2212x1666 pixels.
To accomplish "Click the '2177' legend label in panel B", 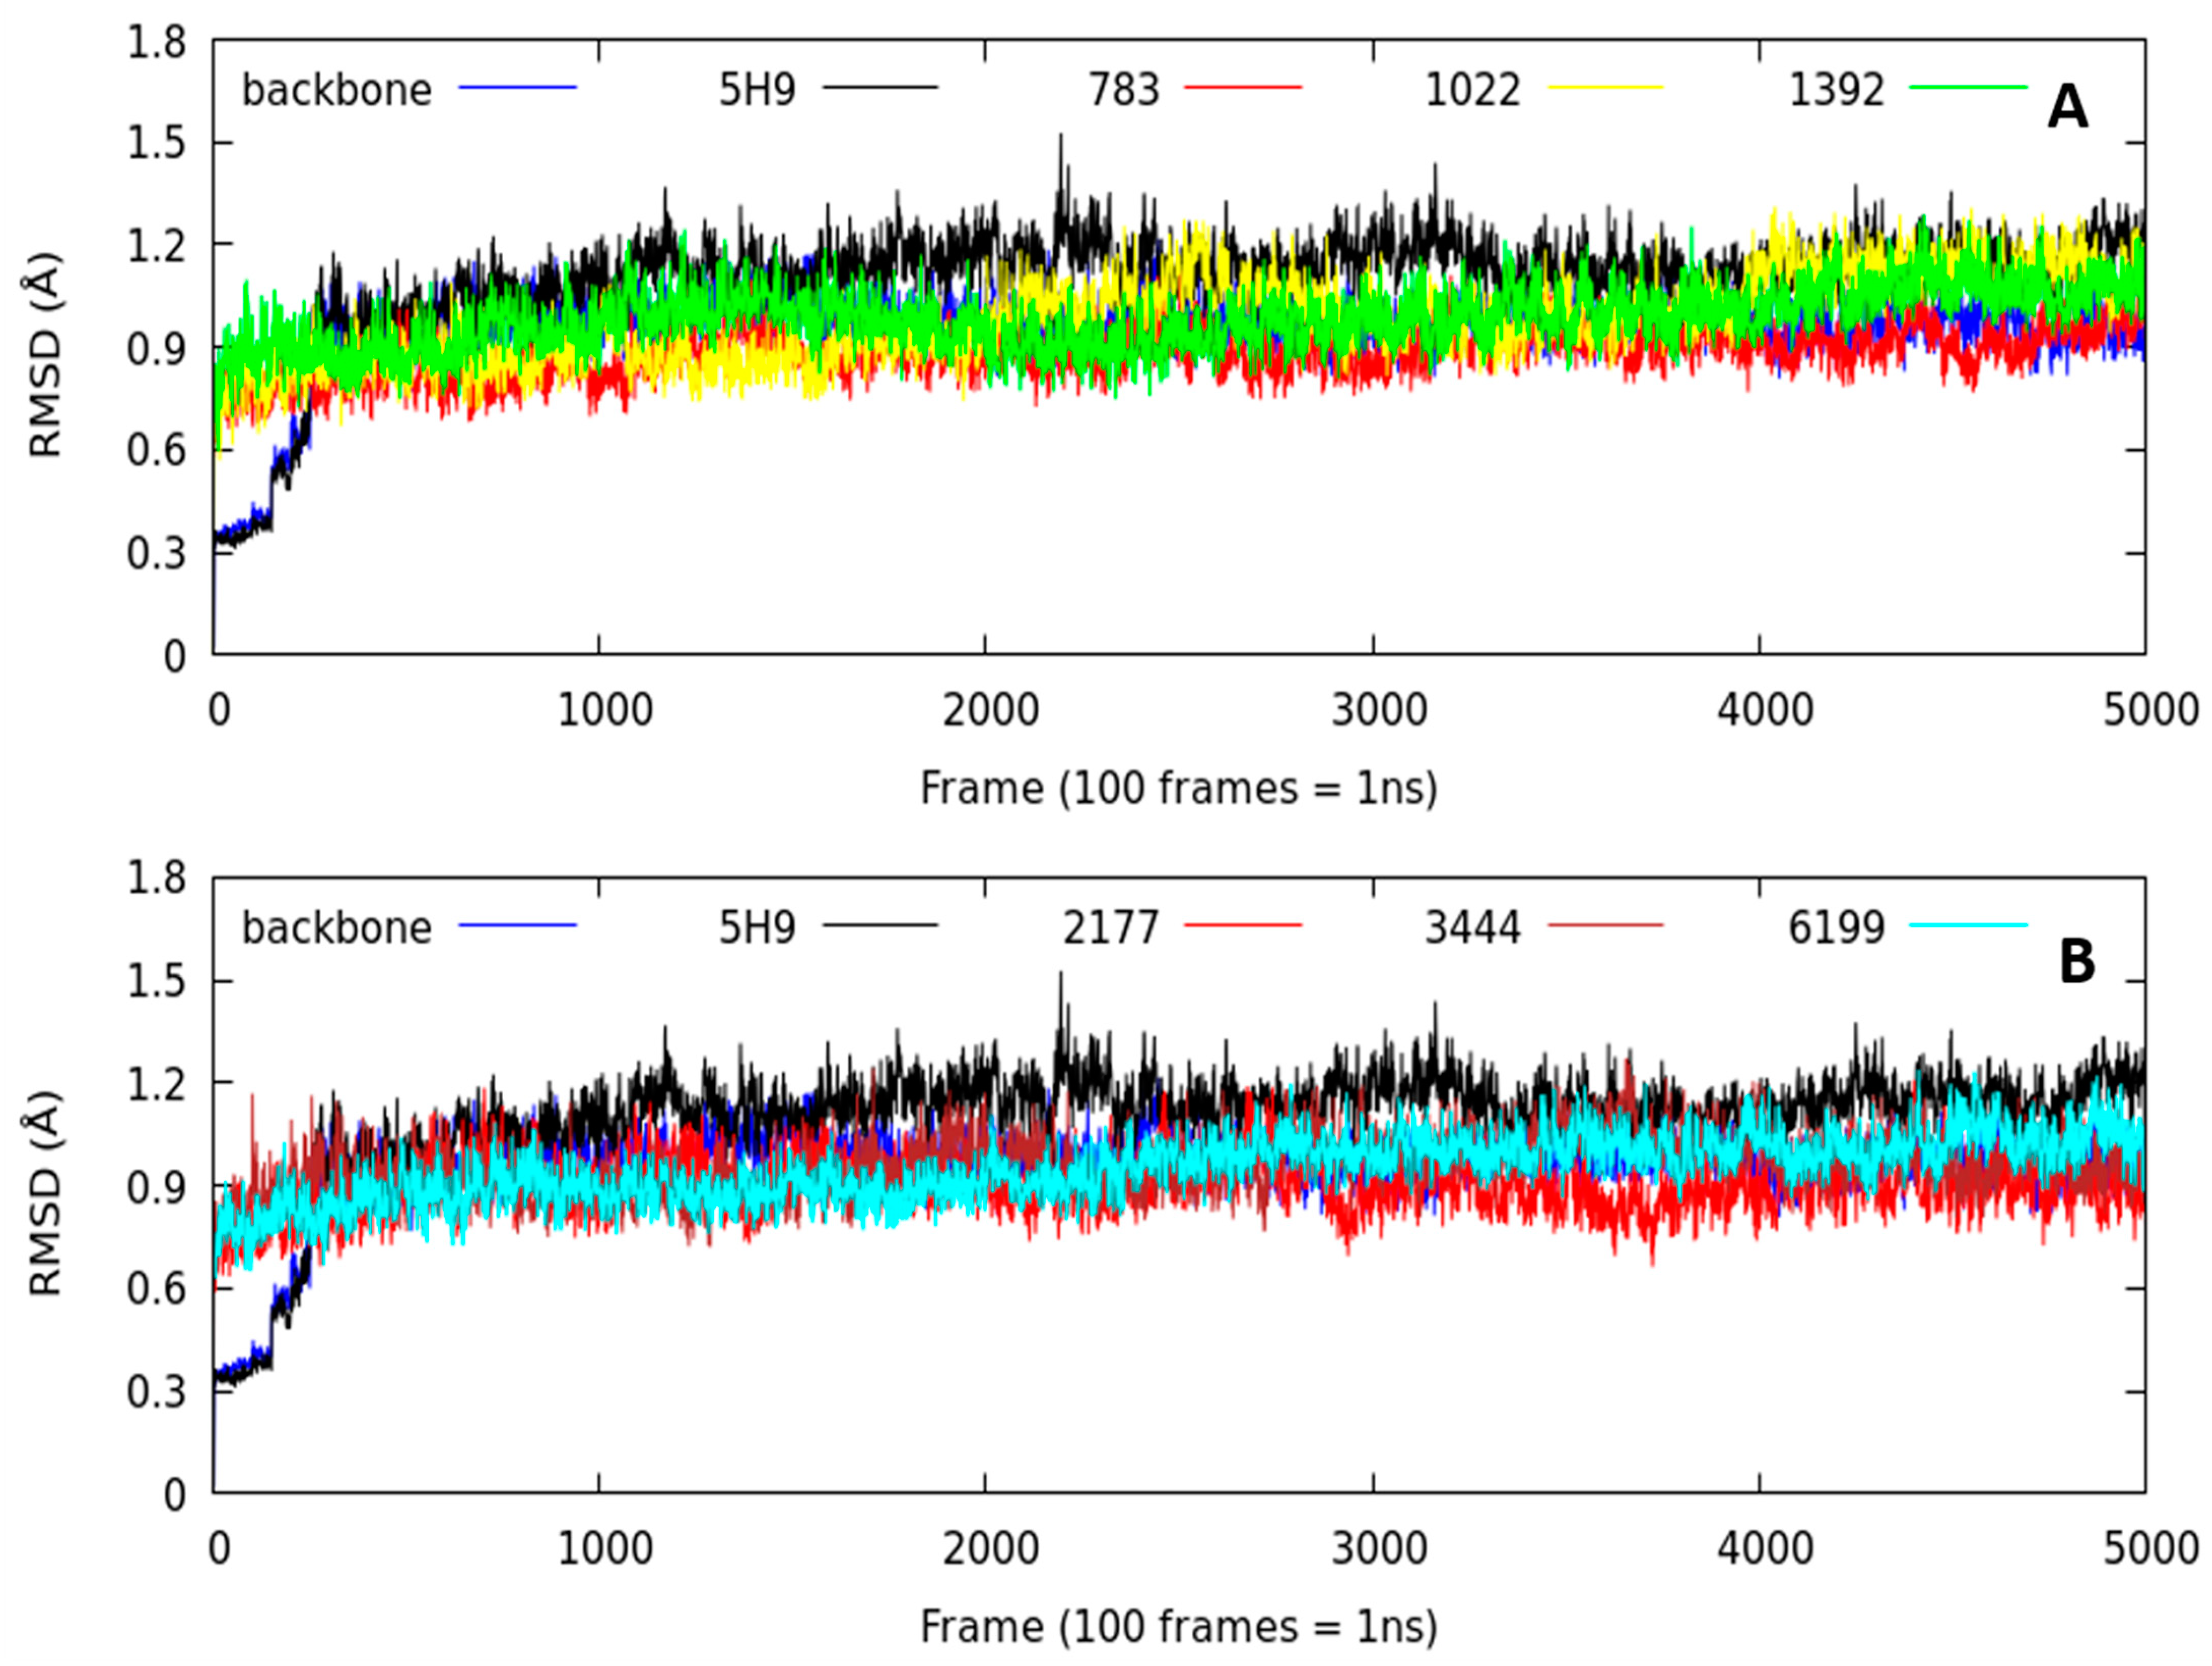I will (1111, 928).
